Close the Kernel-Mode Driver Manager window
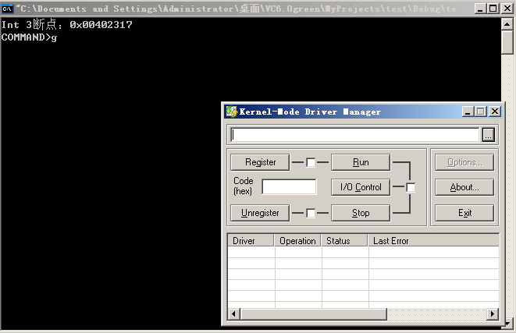This screenshot has width=516, height=333. (x=494, y=112)
